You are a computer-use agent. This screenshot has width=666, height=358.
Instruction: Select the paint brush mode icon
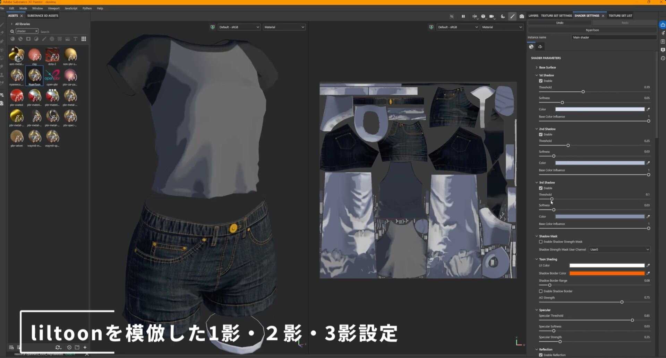512,16
